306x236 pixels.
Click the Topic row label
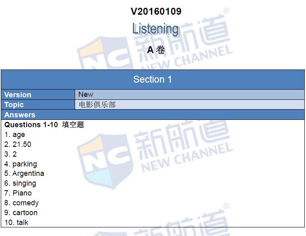14,105
